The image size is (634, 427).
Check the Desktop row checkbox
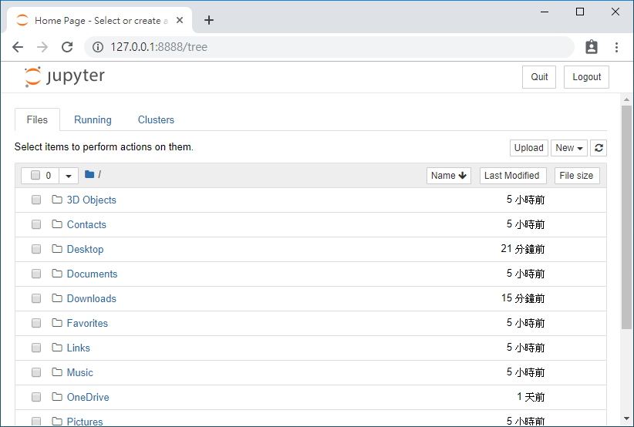pos(36,249)
